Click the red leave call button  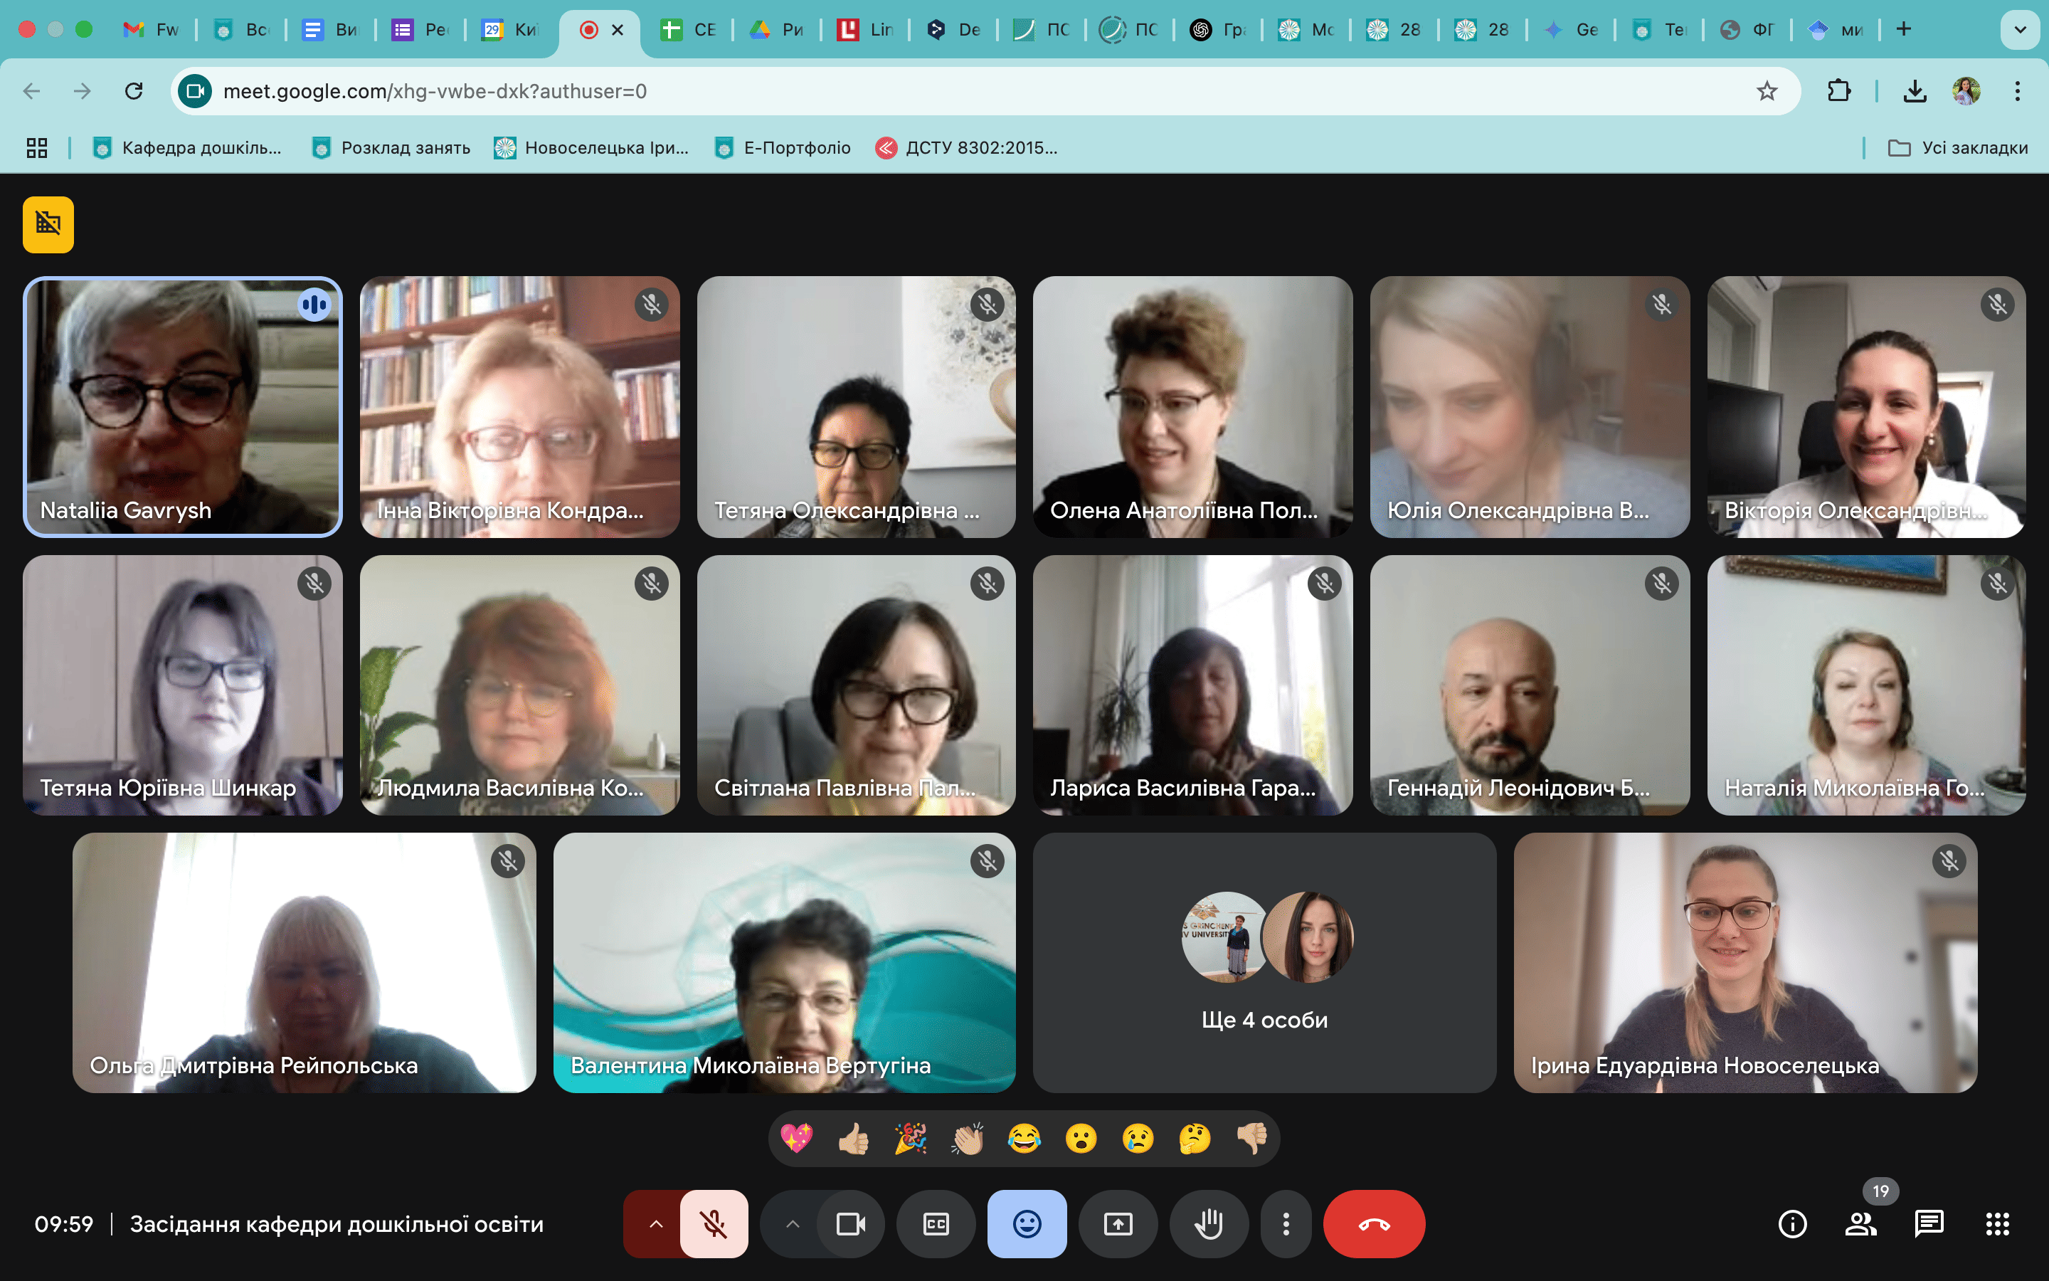point(1373,1223)
